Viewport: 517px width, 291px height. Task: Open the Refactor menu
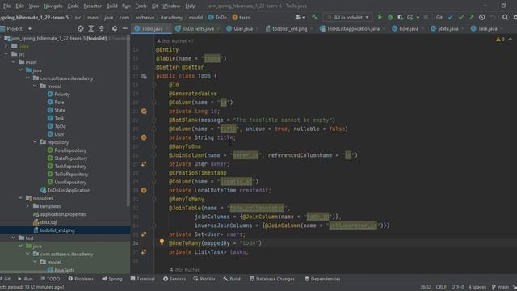click(x=93, y=6)
